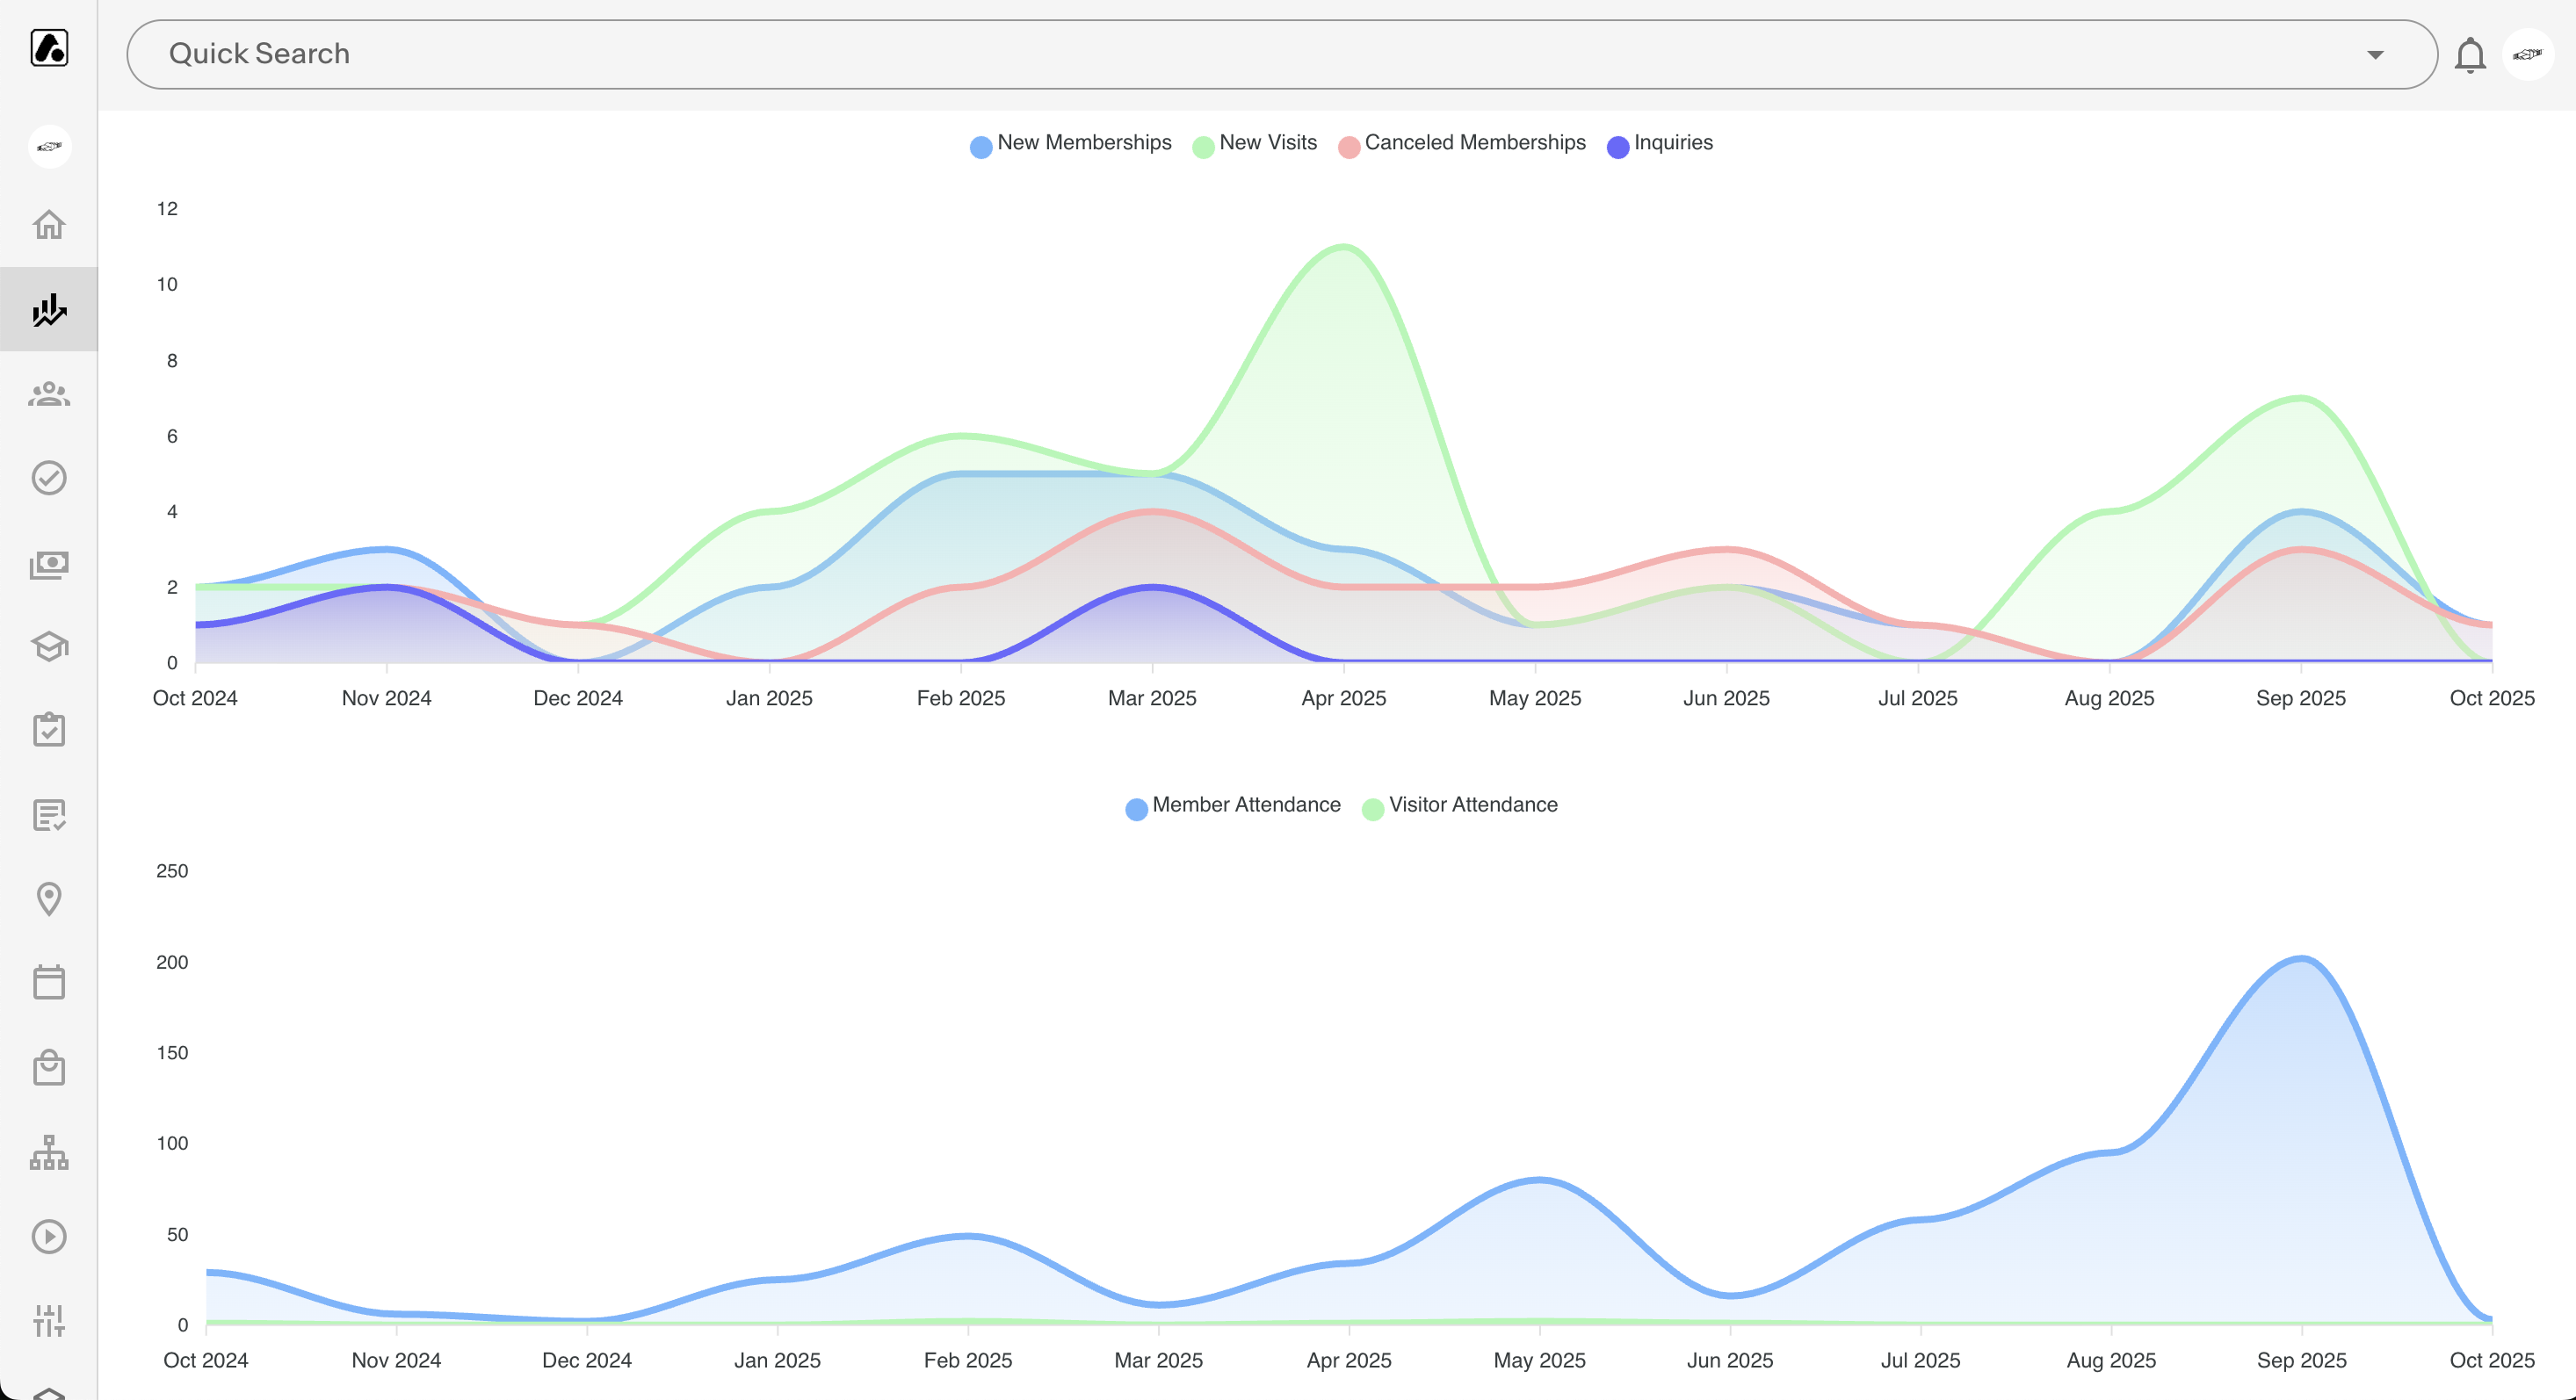Viewport: 2576px width, 1400px height.
Task: Open the user avatar menu top right
Action: (2527, 55)
